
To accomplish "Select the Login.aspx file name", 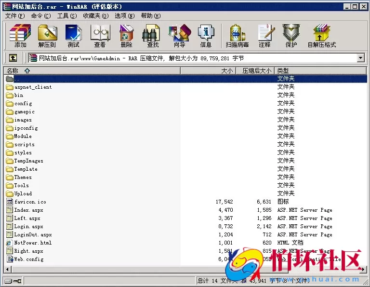I will 28,226.
